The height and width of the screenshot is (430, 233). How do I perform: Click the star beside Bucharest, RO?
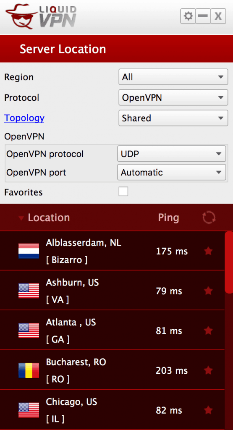[x=209, y=370]
